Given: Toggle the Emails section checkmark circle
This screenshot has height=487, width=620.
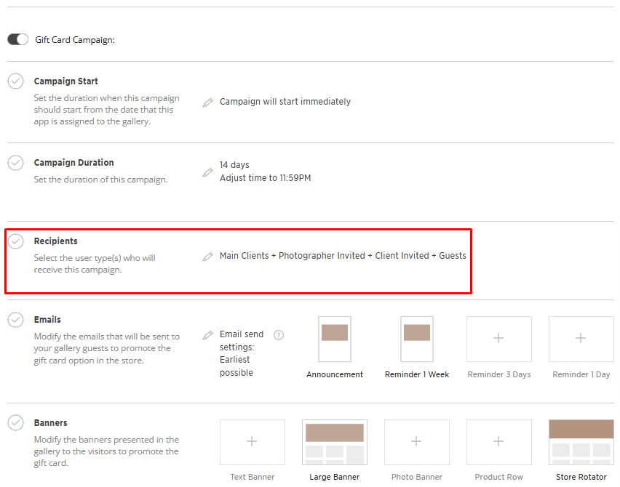Looking at the screenshot, I should click(16, 320).
